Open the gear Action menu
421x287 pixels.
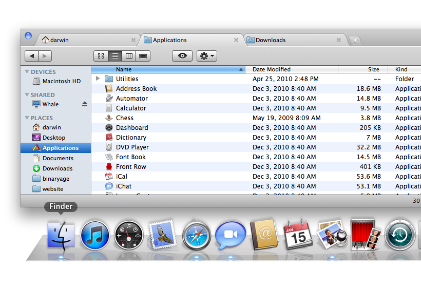[x=207, y=56]
